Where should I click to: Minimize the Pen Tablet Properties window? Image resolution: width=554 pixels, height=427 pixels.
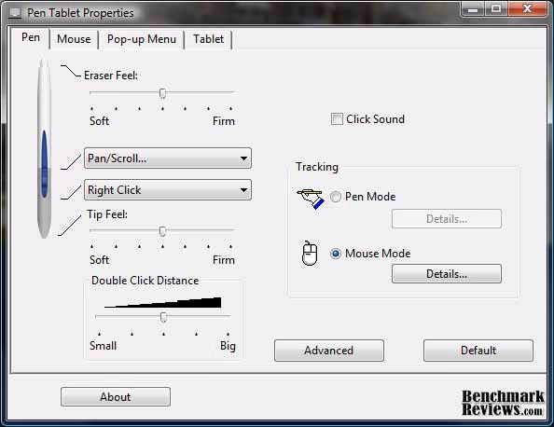click(x=473, y=8)
